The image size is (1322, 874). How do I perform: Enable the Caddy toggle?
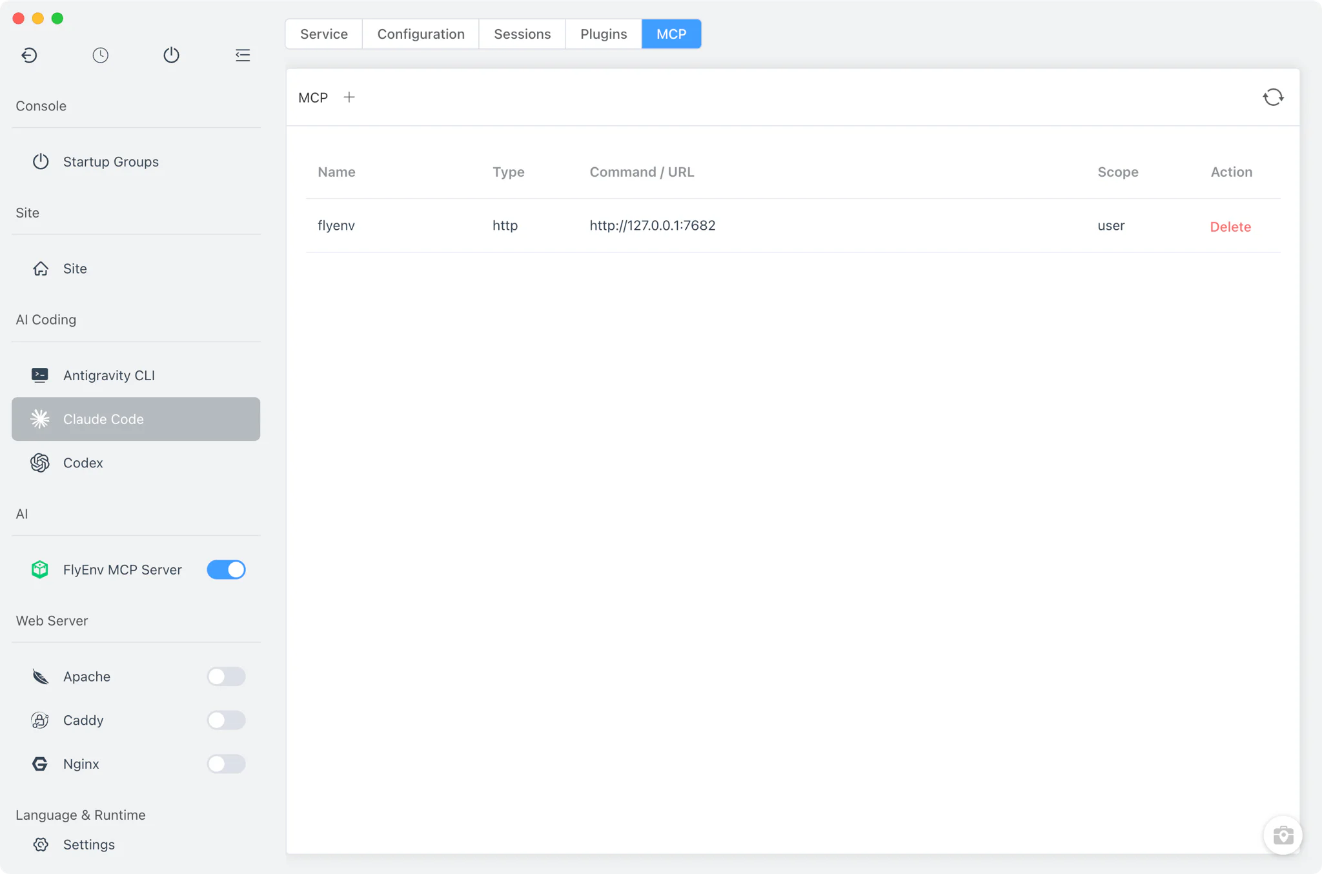coord(226,720)
